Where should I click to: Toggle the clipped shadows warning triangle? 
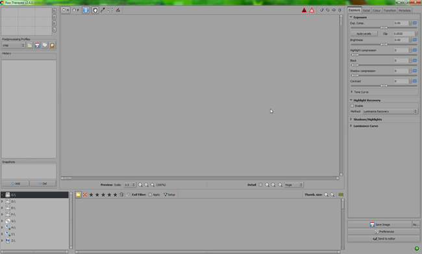304,10
